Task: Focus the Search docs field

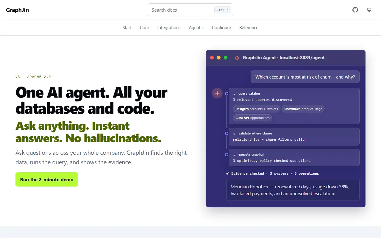Action: click(190, 10)
